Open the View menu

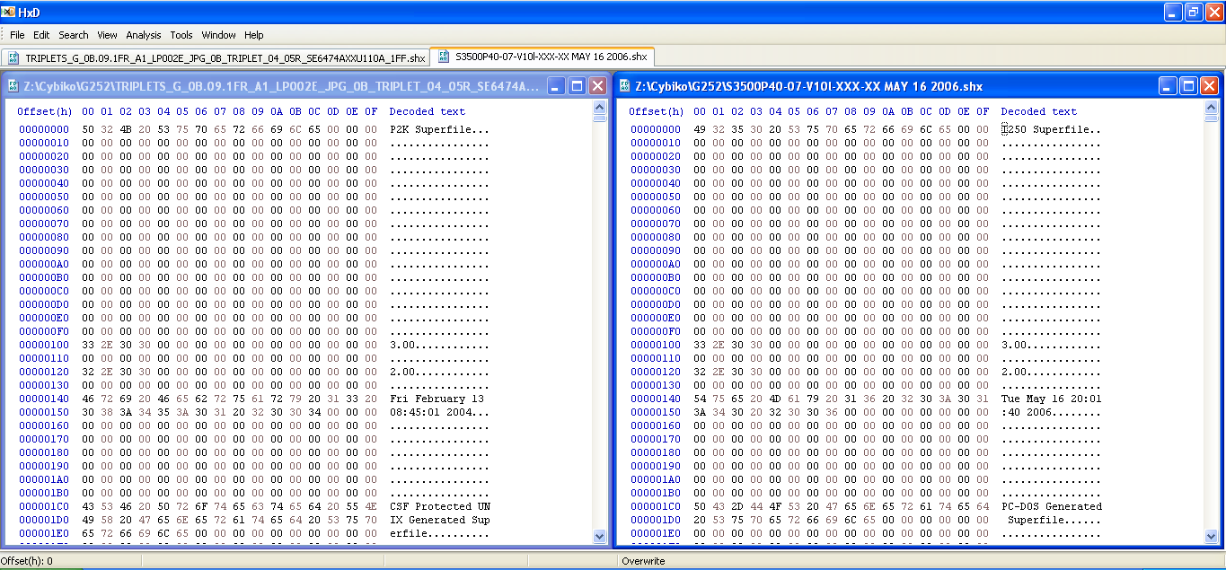click(108, 35)
